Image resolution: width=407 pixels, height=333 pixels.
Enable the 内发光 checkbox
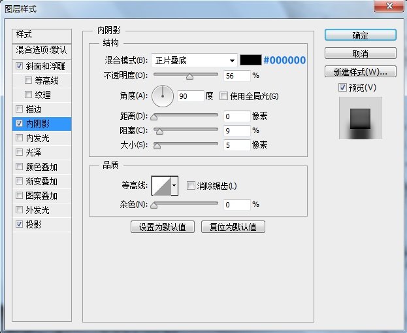(19, 137)
